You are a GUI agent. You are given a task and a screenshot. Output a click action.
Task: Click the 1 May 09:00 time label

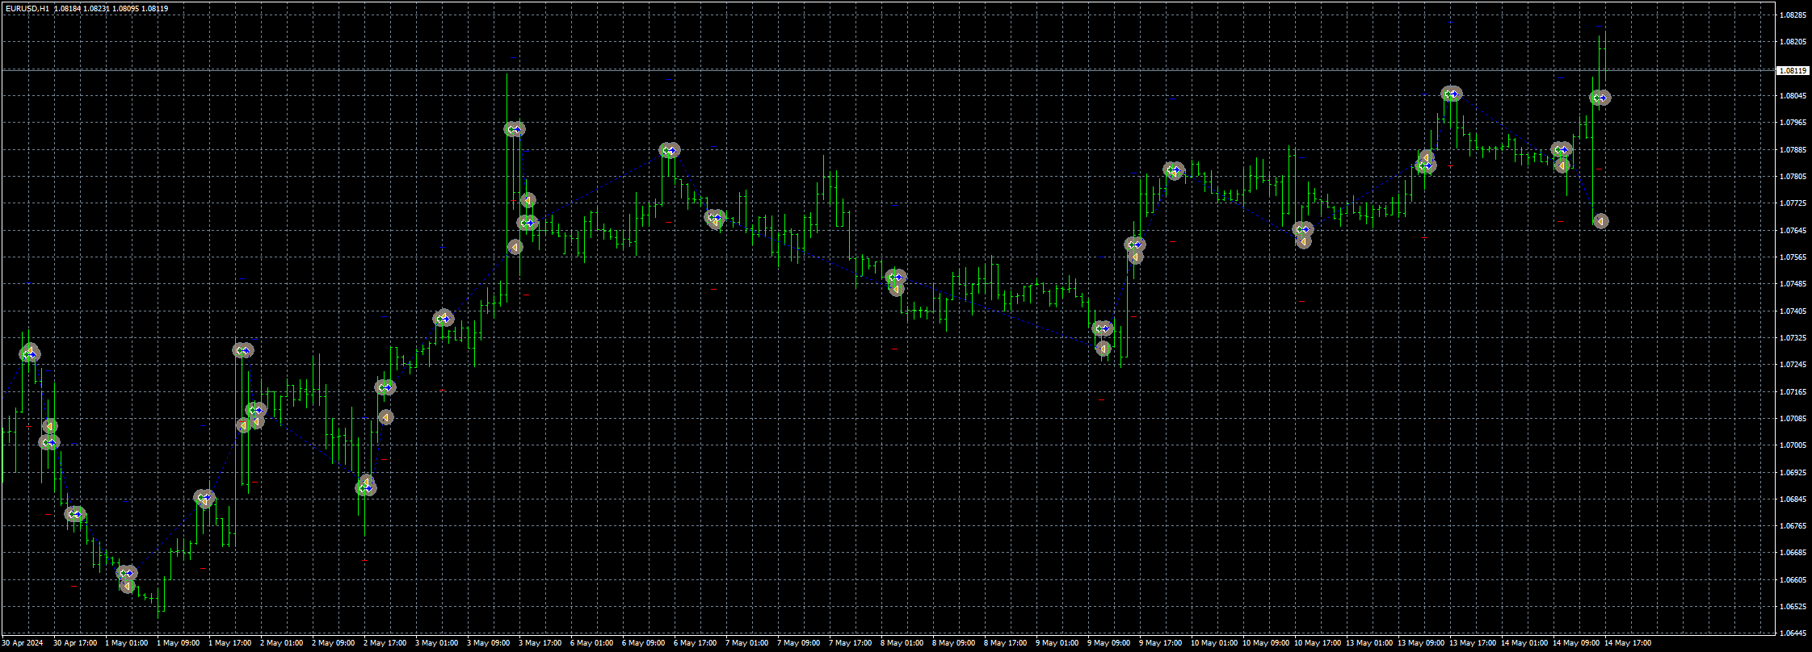coord(179,643)
